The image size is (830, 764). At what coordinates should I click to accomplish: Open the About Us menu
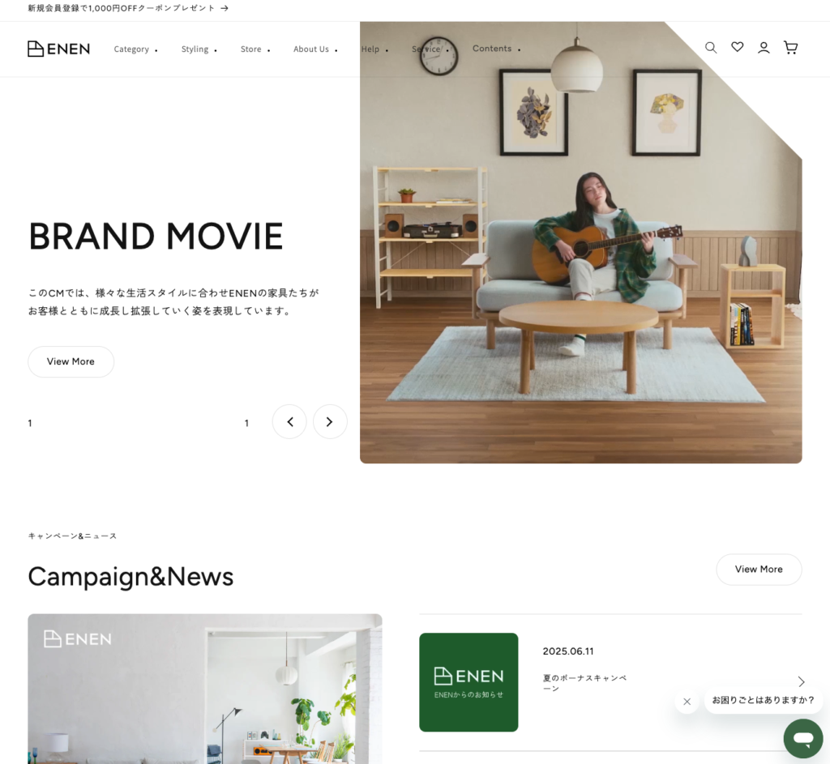pyautogui.click(x=314, y=49)
